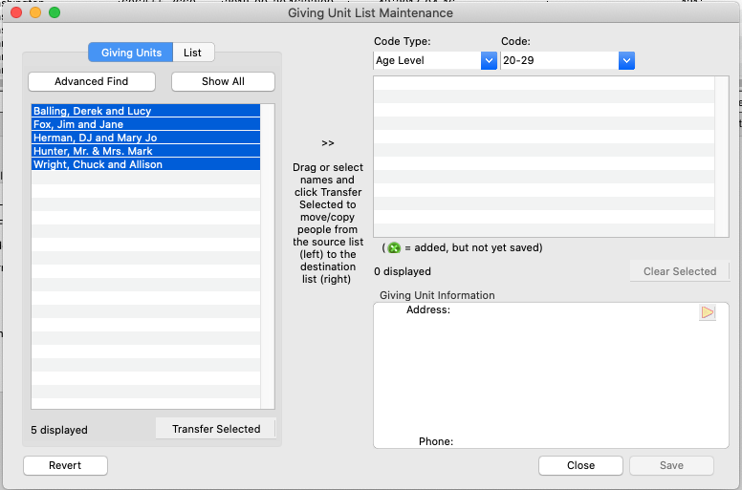
Task: Click the source list vertical scrollbar
Action: (268, 256)
